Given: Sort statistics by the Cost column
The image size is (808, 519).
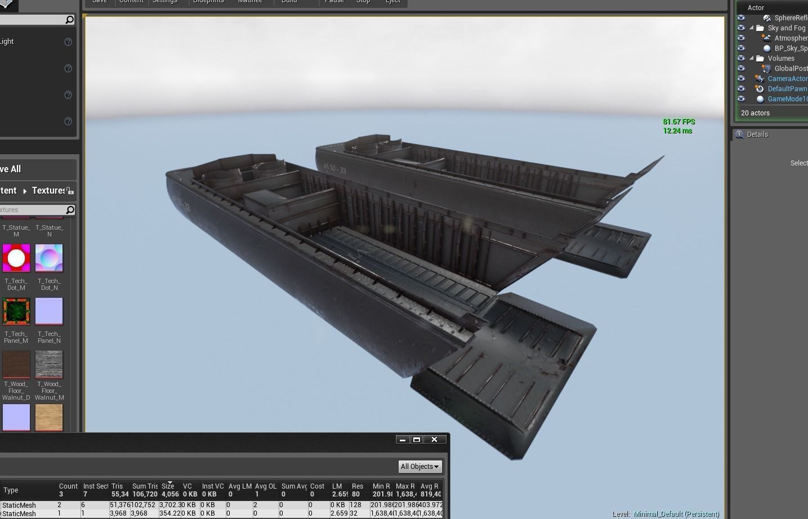Looking at the screenshot, I should (318, 490).
